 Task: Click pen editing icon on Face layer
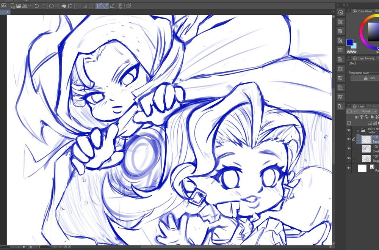(x=354, y=139)
